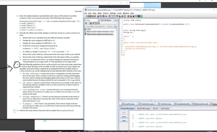Click the Paste clipboard icon
The width and height of the screenshot is (217, 132).
[104, 16]
